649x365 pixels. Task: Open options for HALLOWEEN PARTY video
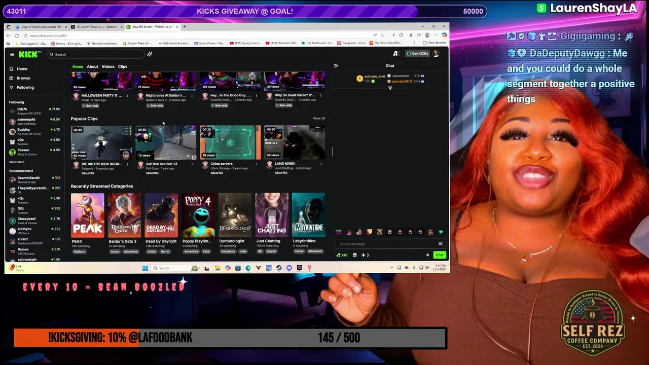127,95
